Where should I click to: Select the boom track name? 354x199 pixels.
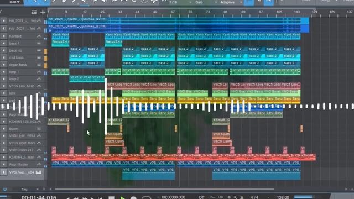(13, 129)
